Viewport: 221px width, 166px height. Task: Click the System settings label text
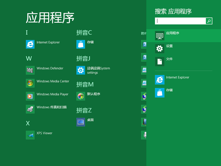coord(98,71)
